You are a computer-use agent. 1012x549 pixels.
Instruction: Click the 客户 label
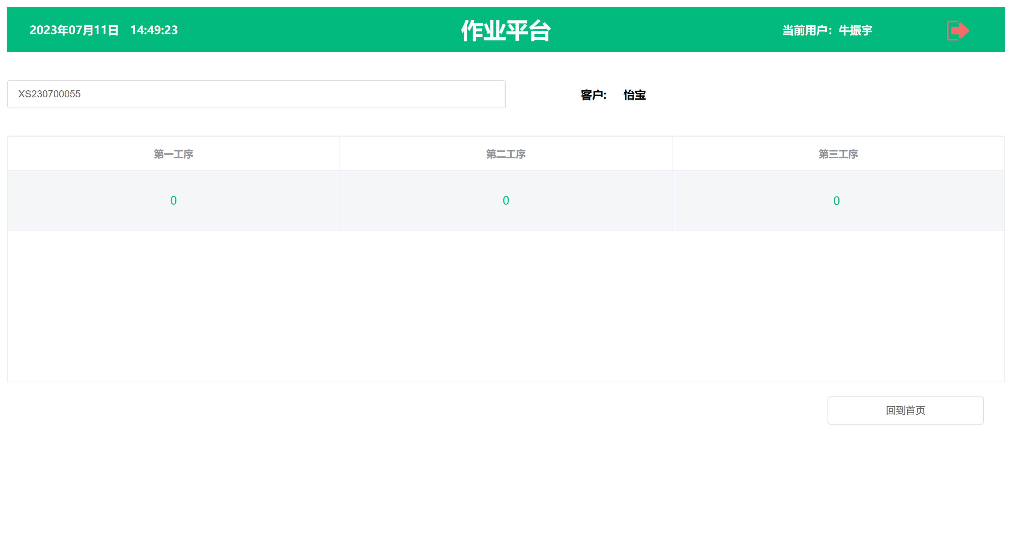click(x=593, y=95)
